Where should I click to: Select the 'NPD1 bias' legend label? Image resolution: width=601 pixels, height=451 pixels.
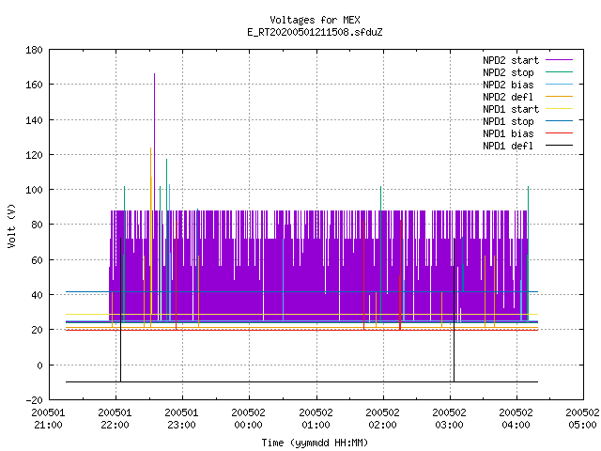tap(508, 133)
